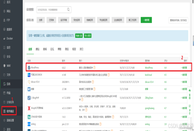
Task: Open 软件商店 in the sidebar
Action: coord(9,111)
